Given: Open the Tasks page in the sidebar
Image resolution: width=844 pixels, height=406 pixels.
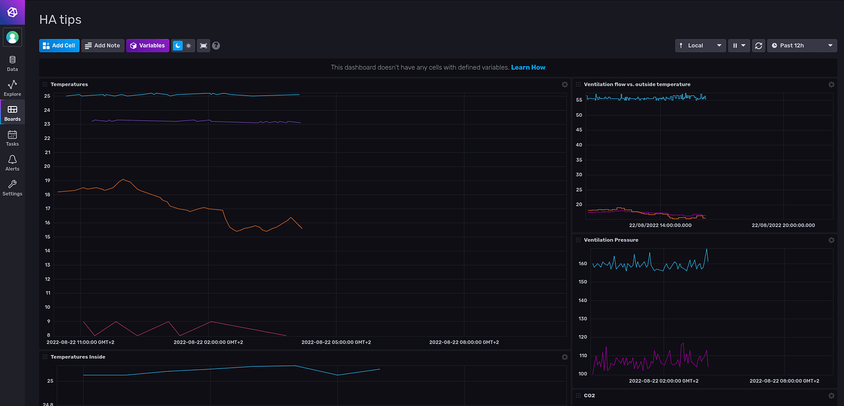Looking at the screenshot, I should coord(12,139).
